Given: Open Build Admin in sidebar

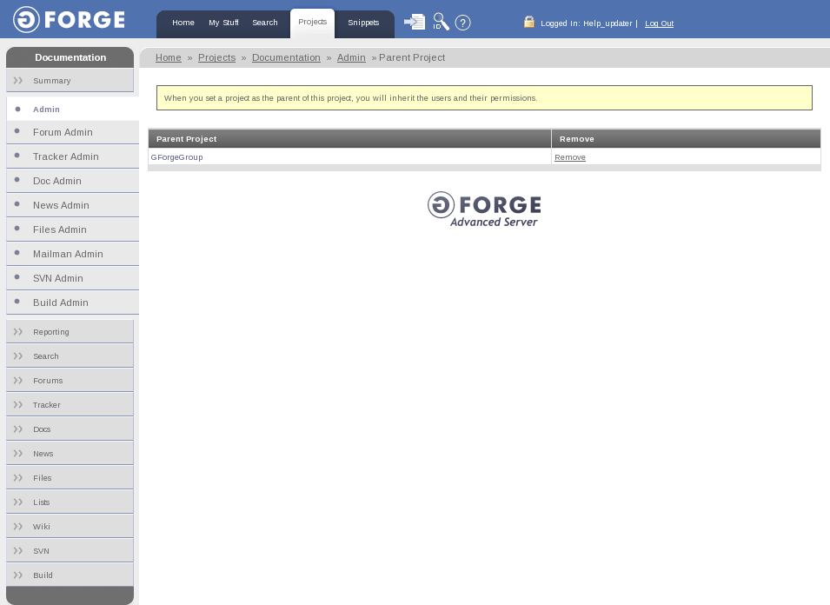Looking at the screenshot, I should pyautogui.click(x=72, y=302).
